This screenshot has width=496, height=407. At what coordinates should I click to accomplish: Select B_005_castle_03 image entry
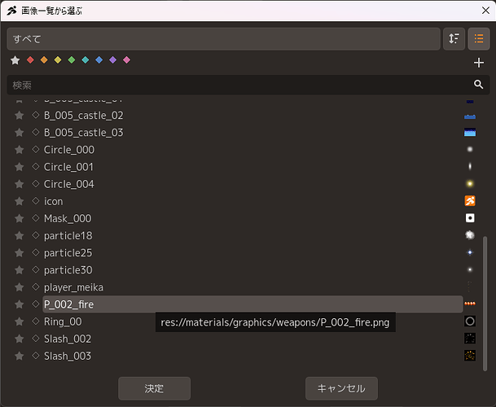pos(252,133)
